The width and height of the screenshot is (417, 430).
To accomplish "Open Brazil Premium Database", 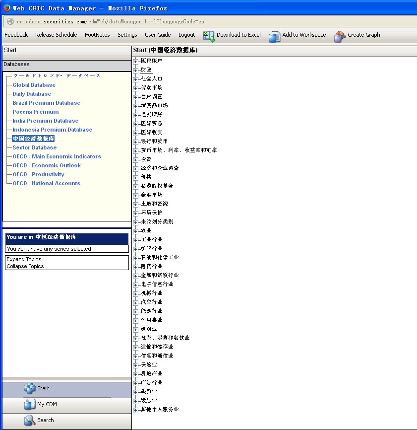I will click(46, 103).
